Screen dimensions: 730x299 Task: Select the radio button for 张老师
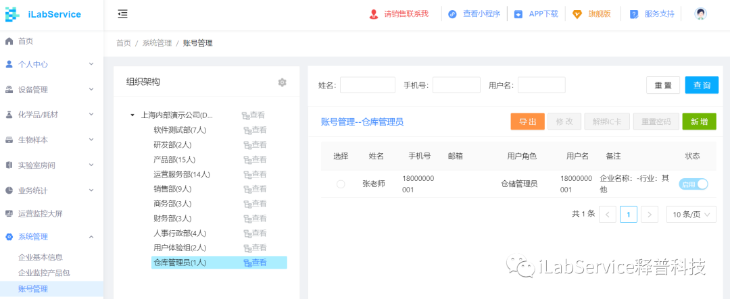click(341, 184)
